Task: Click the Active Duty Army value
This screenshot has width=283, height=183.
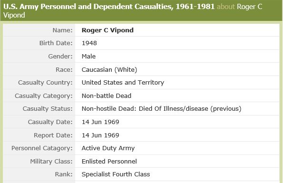Action: click(108, 148)
